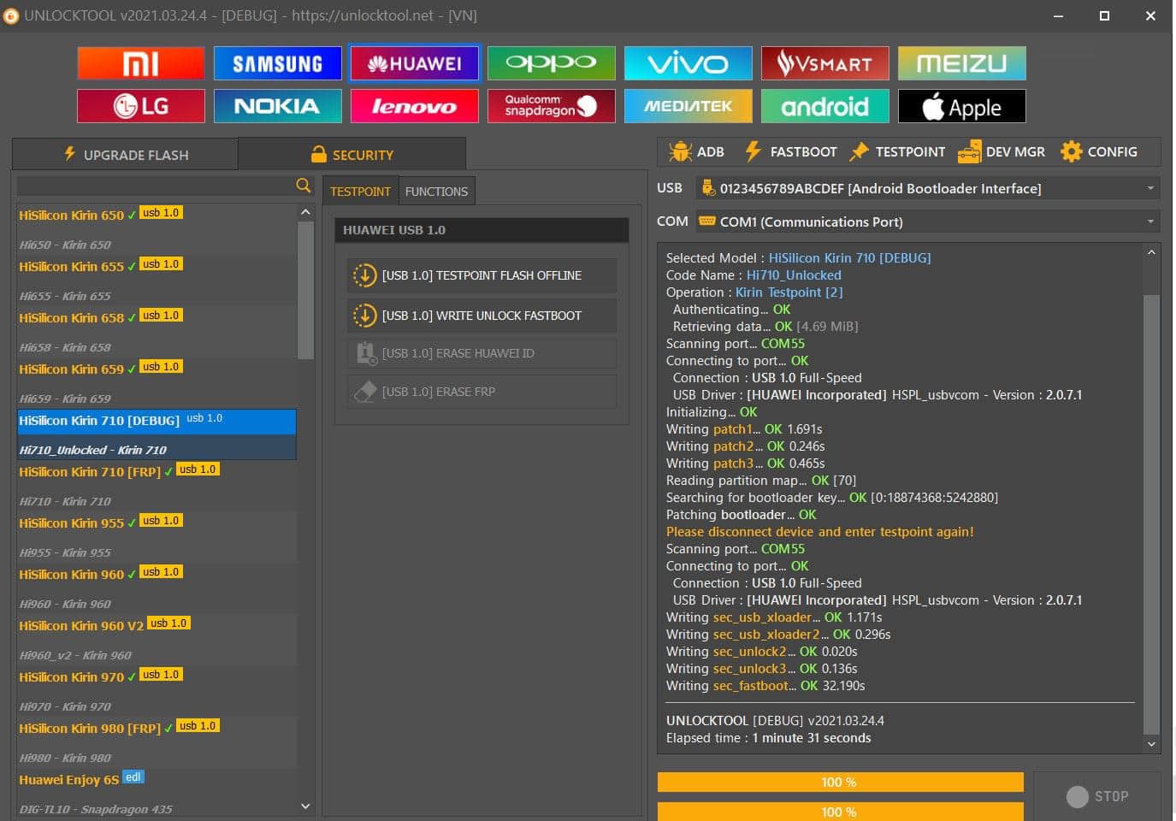
Task: Click the upper 100 % progress bar
Action: click(840, 783)
